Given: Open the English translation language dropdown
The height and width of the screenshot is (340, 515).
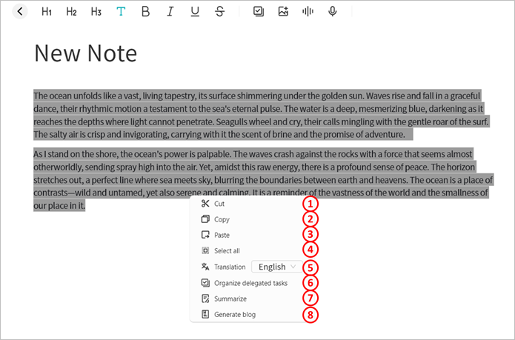Looking at the screenshot, I should click(277, 267).
